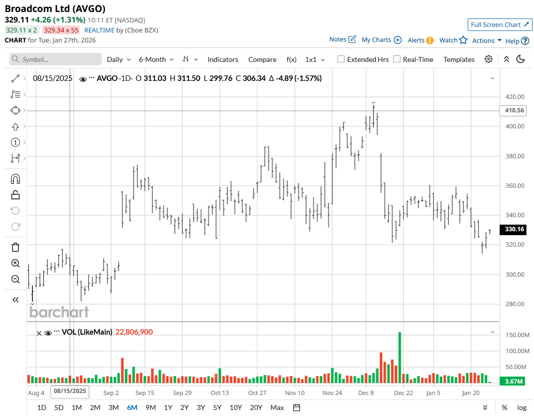Click the Symbol search field
The width and height of the screenshot is (534, 419).
[55, 59]
